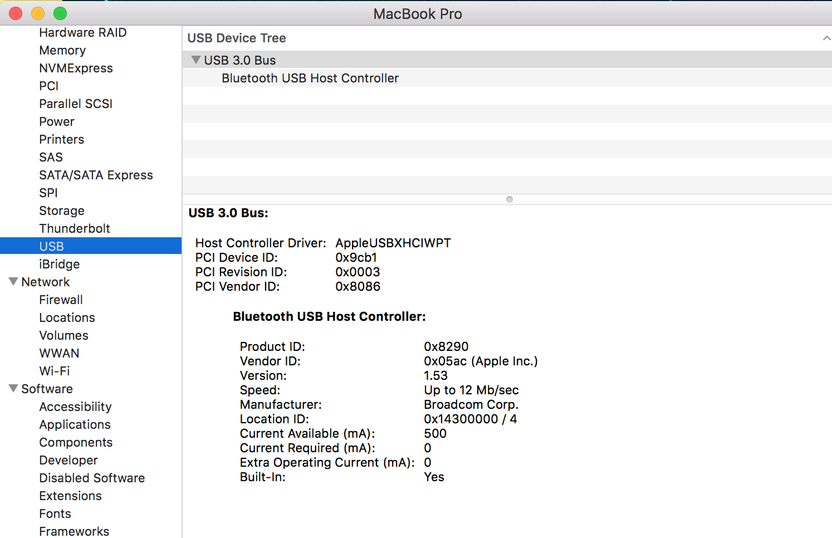Show Storage information

point(62,211)
